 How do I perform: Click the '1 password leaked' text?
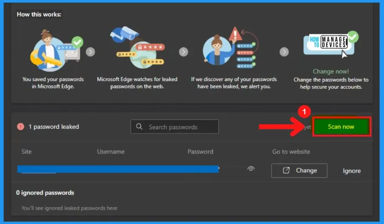(54, 127)
